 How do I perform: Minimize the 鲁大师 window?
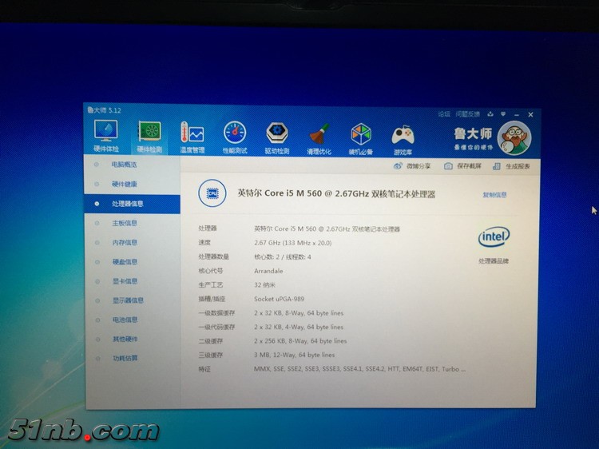click(x=517, y=114)
